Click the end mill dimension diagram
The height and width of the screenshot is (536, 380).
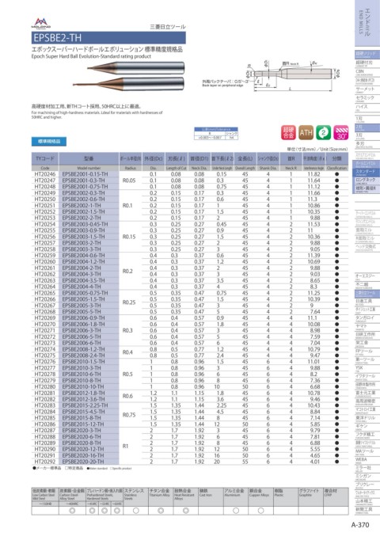pyautogui.click(x=272, y=76)
